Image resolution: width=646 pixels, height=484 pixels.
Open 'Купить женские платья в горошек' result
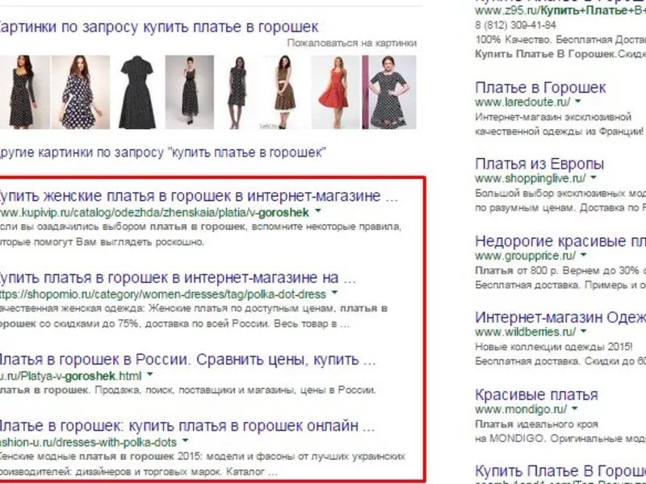[x=198, y=195]
